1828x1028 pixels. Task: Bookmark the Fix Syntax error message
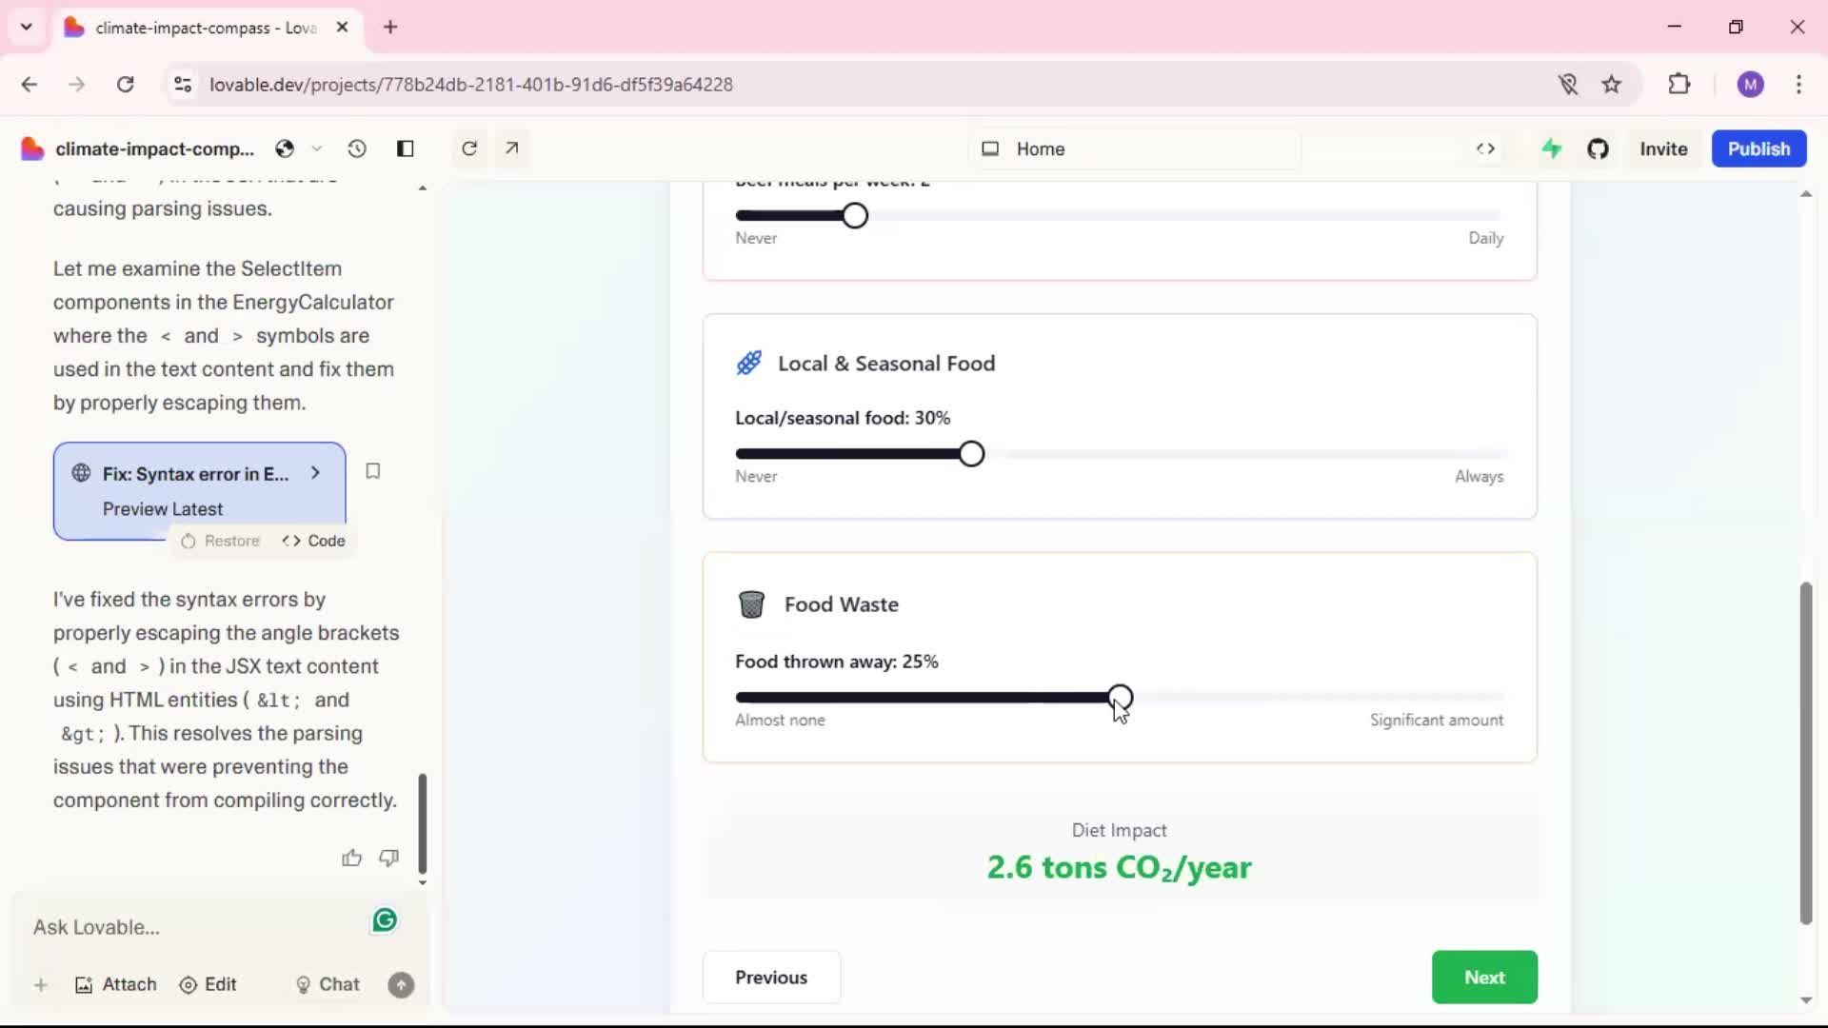tap(373, 471)
